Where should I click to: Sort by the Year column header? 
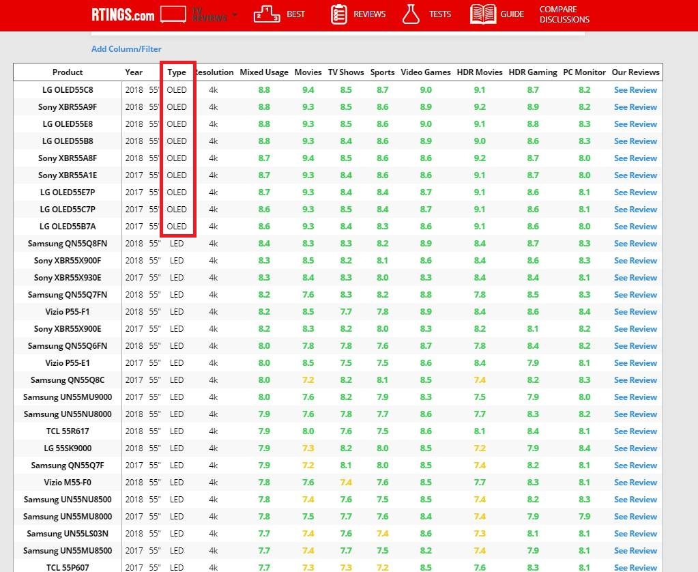134,72
